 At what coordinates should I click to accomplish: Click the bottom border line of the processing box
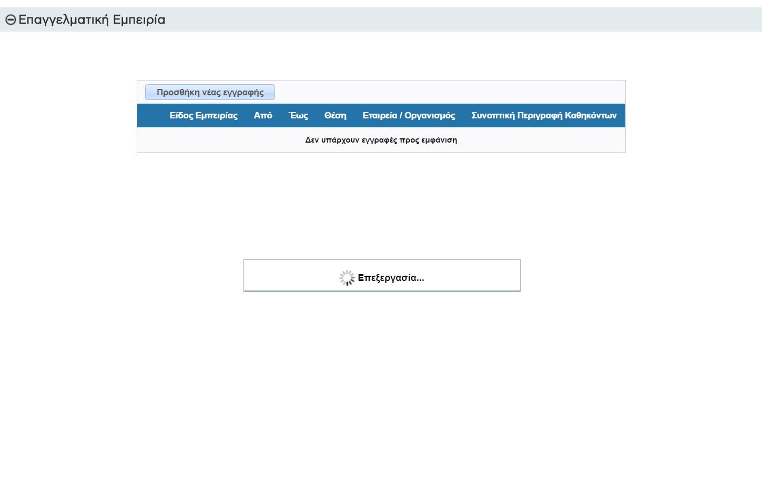[382, 291]
